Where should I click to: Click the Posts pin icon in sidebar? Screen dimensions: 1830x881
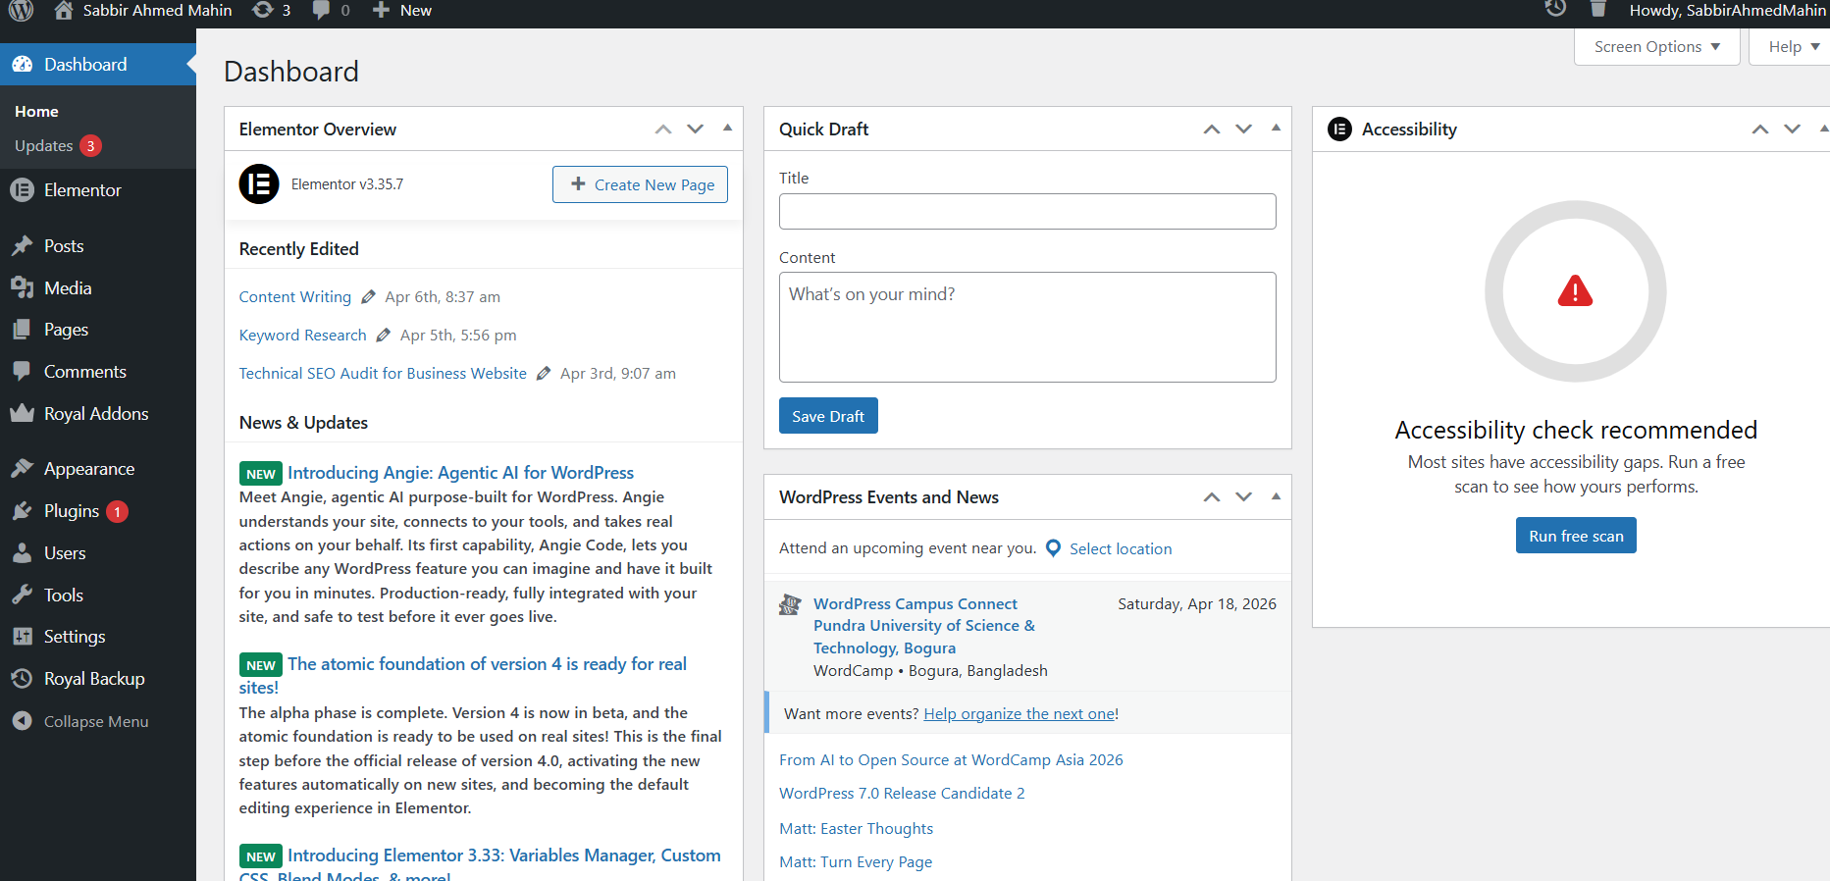pyautogui.click(x=23, y=245)
